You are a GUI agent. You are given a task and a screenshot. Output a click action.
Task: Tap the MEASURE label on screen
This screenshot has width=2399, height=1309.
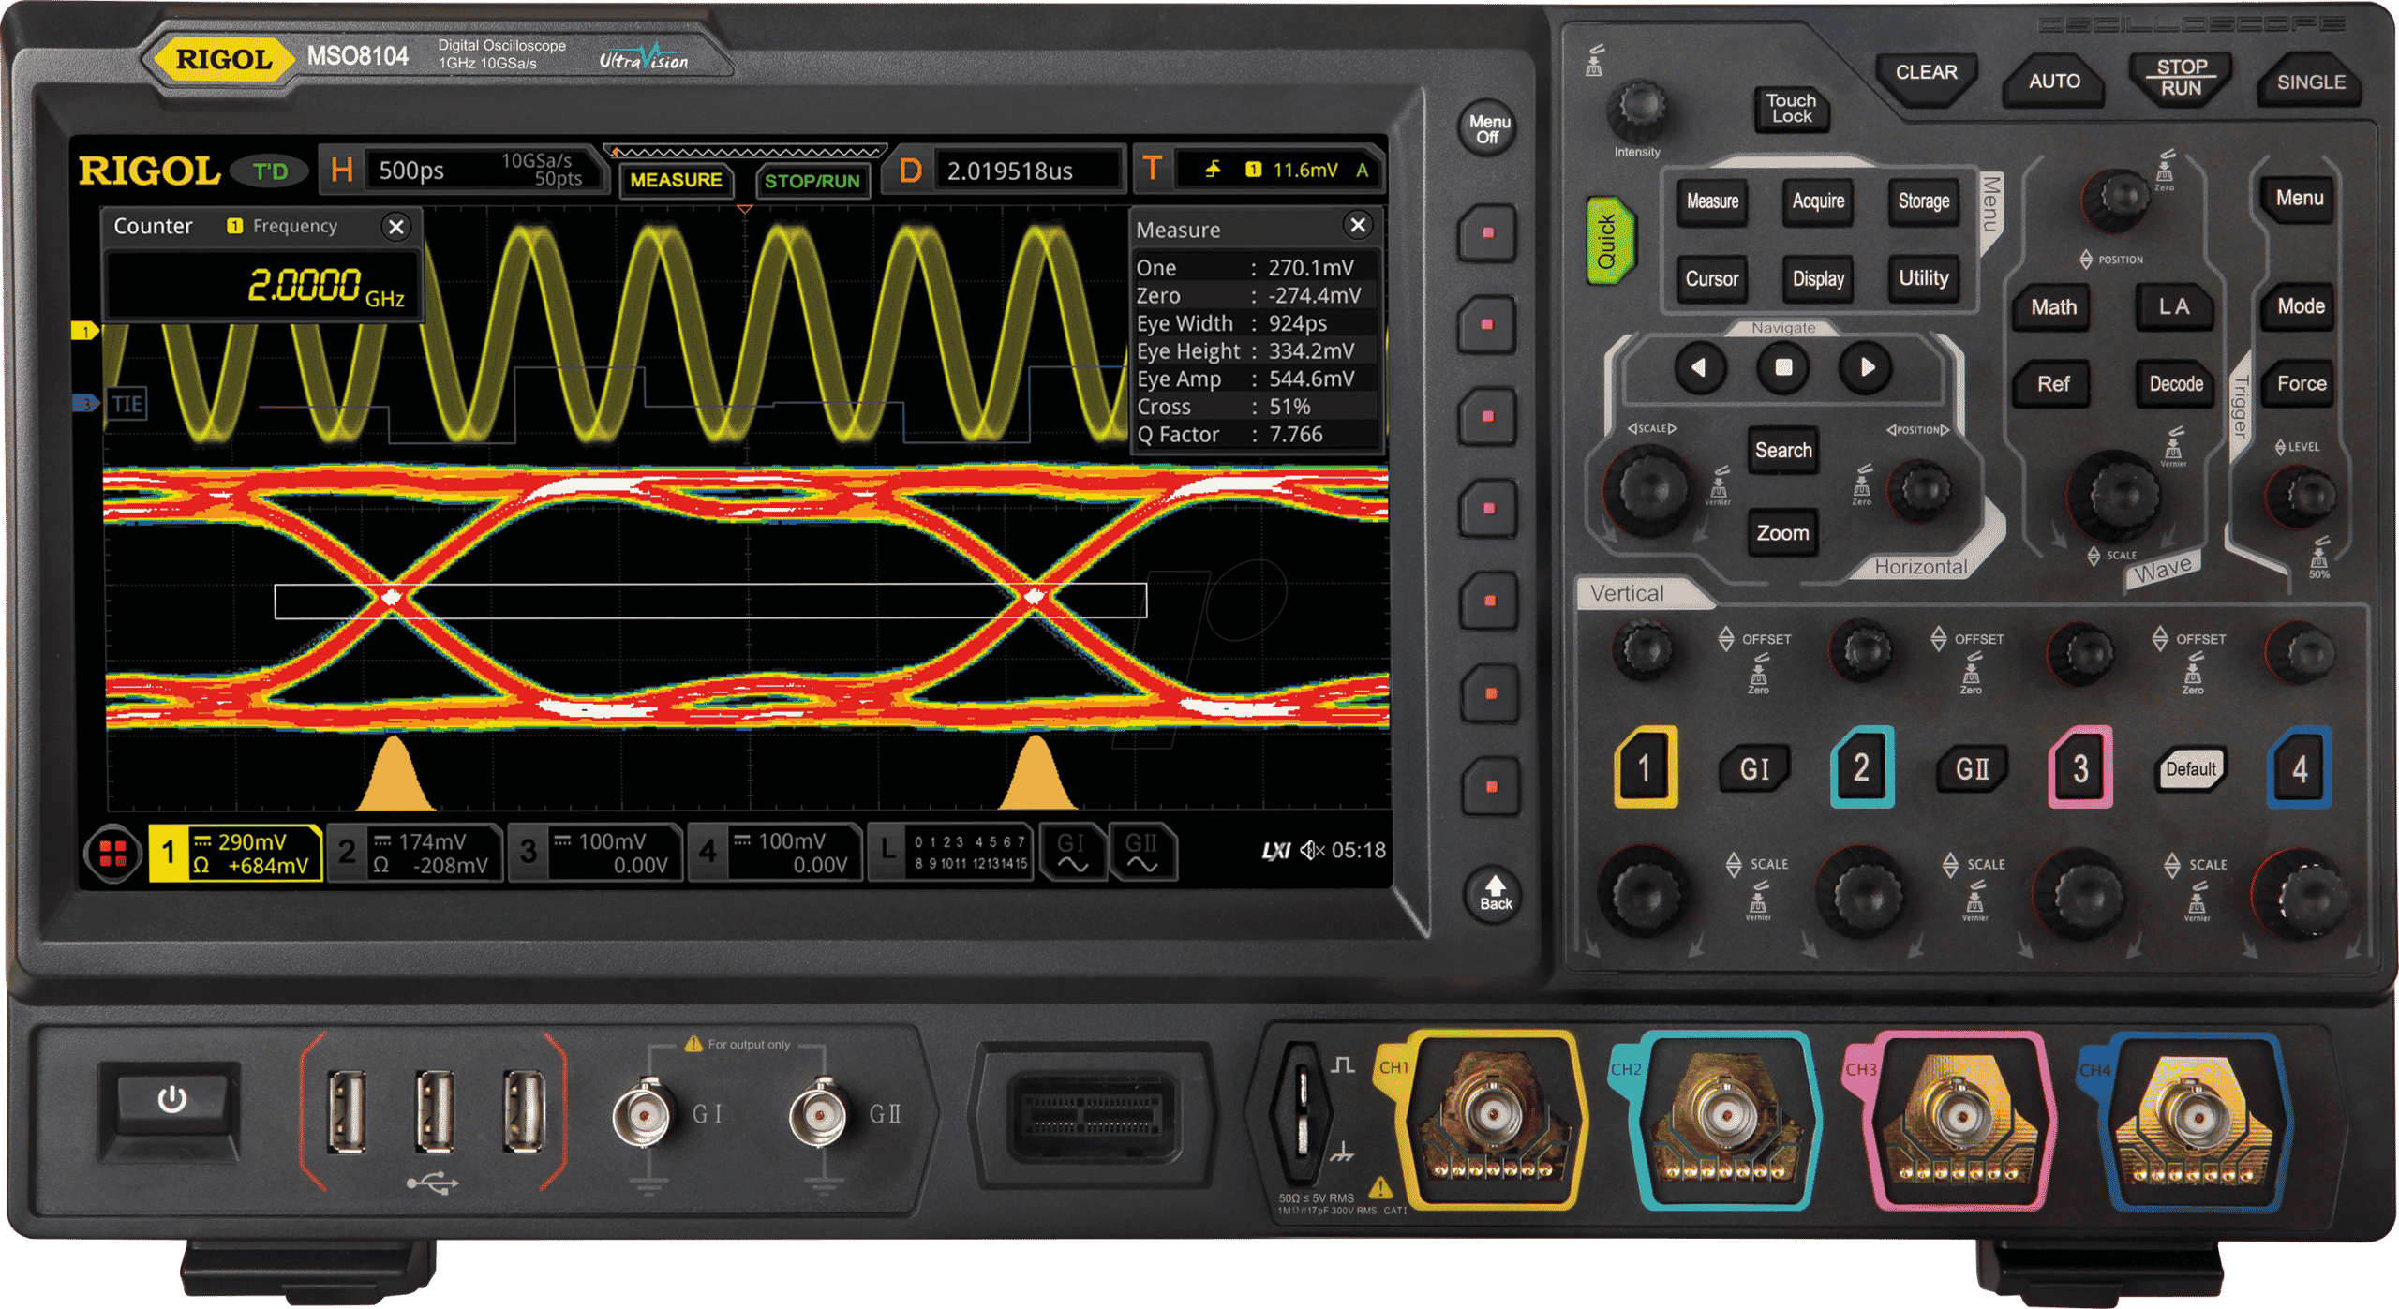click(x=676, y=180)
